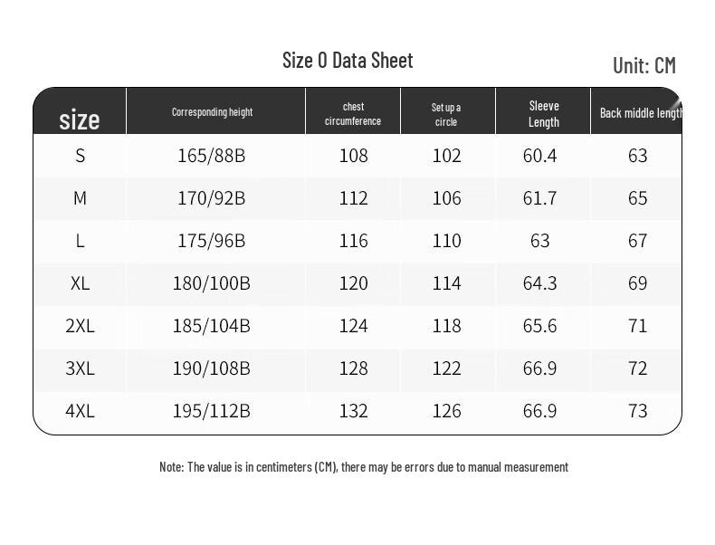This screenshot has height=545, width=715.
Task: Click the "Size 0 Data Sheet" title
Action: coord(348,61)
